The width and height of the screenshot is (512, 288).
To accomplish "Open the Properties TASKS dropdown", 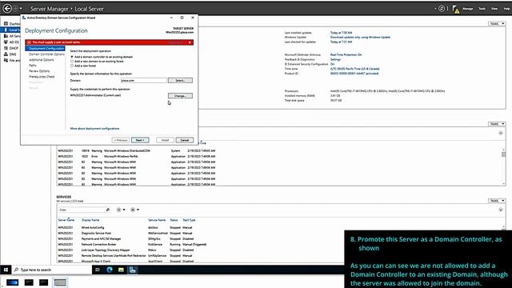I will pos(497,24).
